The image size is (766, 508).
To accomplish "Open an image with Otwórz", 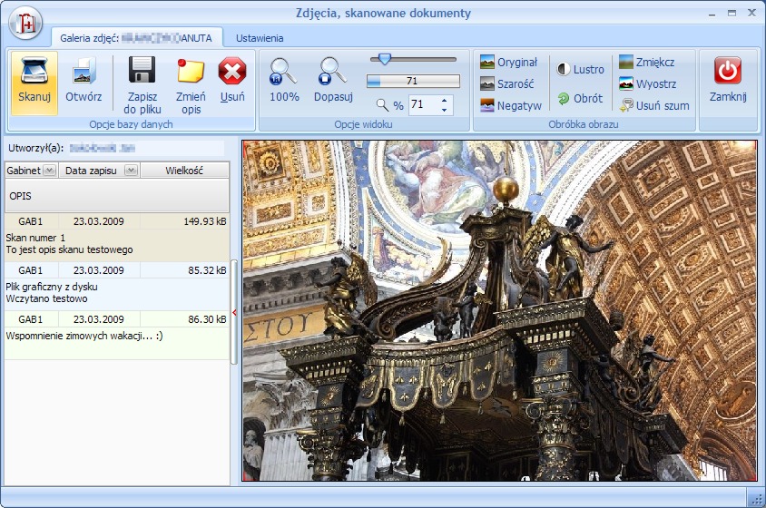I will pos(83,71).
